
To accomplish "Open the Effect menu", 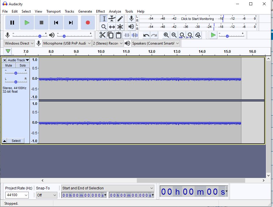I will 100,11.
